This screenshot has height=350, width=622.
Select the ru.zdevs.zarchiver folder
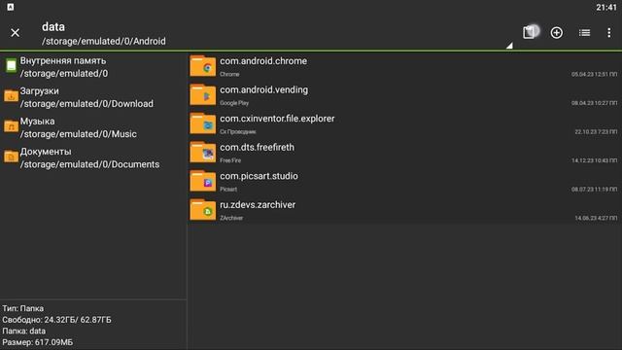404,210
